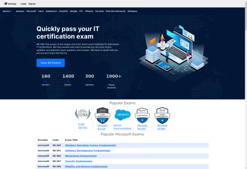The height and width of the screenshot is (169, 247).
Task: Select the Azure Administrator AZ-104 badge
Action: 103,115
